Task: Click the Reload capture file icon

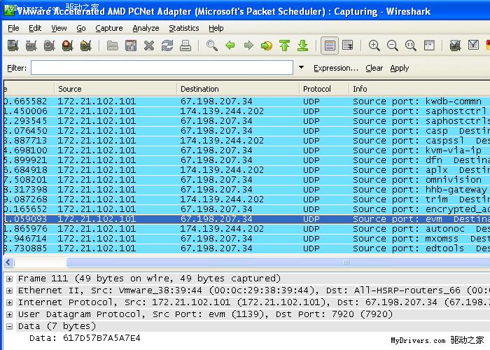Action: (x=167, y=46)
